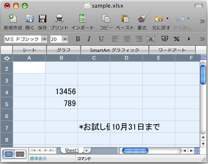This screenshot has width=208, height=164.
Task: Add a new sheet with plus tab
Action: tap(86, 150)
